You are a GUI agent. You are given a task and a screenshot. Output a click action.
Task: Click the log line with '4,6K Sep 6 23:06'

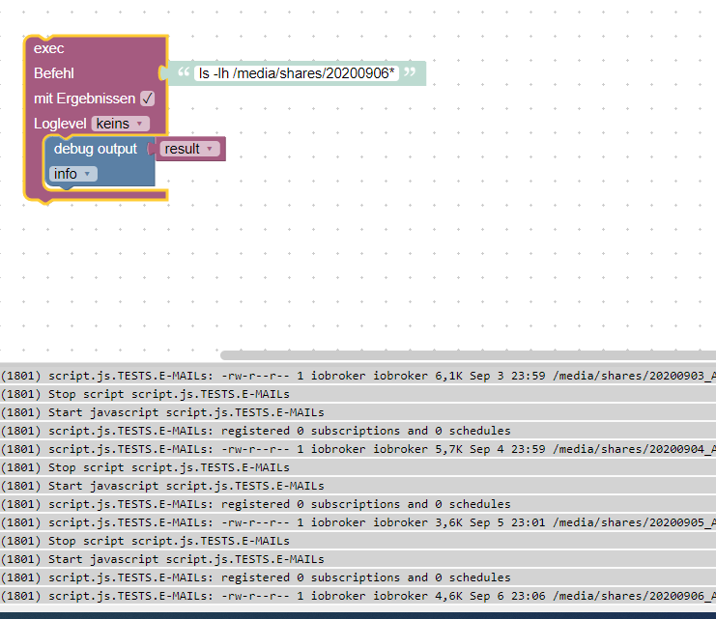point(358,596)
